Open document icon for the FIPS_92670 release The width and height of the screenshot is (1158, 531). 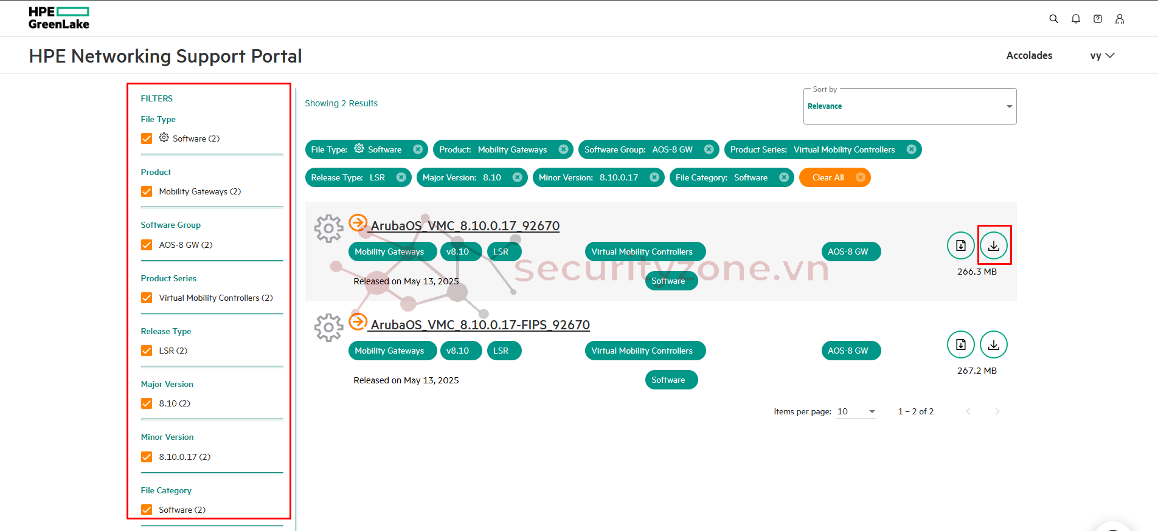click(961, 344)
